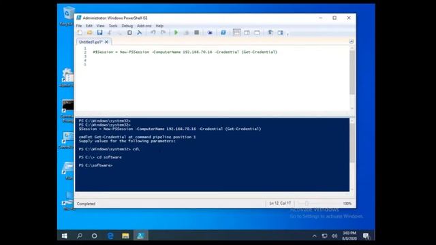This screenshot has height=245, width=436.
Task: Open the notification center icon
Action: [367, 236]
